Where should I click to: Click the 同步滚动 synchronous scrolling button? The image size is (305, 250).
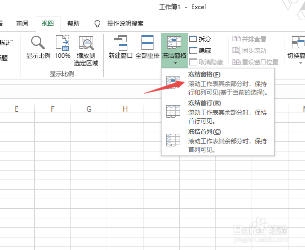(x=249, y=50)
